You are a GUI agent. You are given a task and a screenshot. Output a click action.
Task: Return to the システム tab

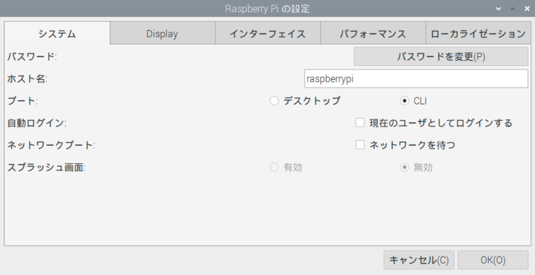pyautogui.click(x=56, y=33)
